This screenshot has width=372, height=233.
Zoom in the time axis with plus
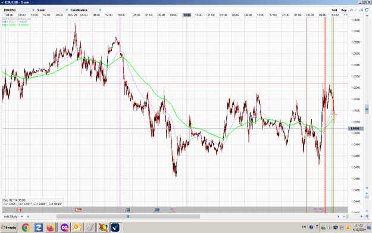pos(361,216)
